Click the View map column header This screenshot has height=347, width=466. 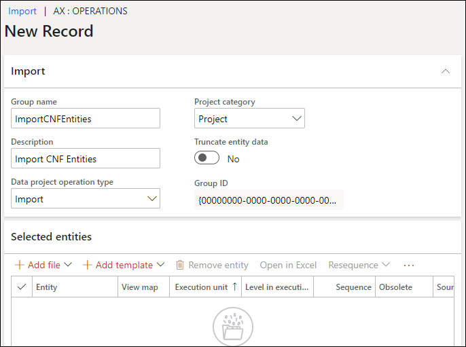click(140, 287)
